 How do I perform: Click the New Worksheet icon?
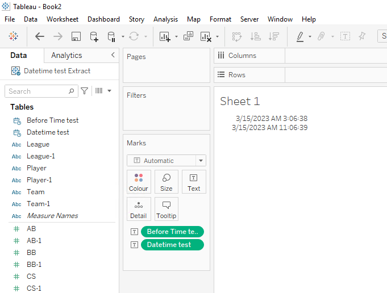coord(165,36)
